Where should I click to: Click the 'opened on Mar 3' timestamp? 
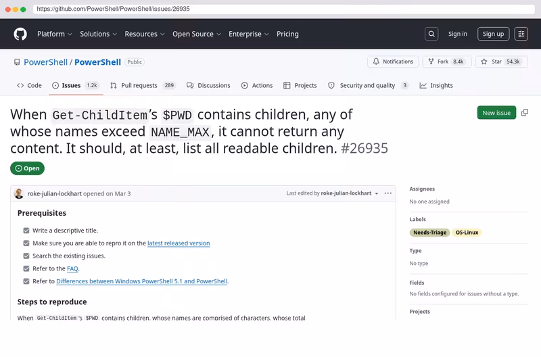click(107, 193)
